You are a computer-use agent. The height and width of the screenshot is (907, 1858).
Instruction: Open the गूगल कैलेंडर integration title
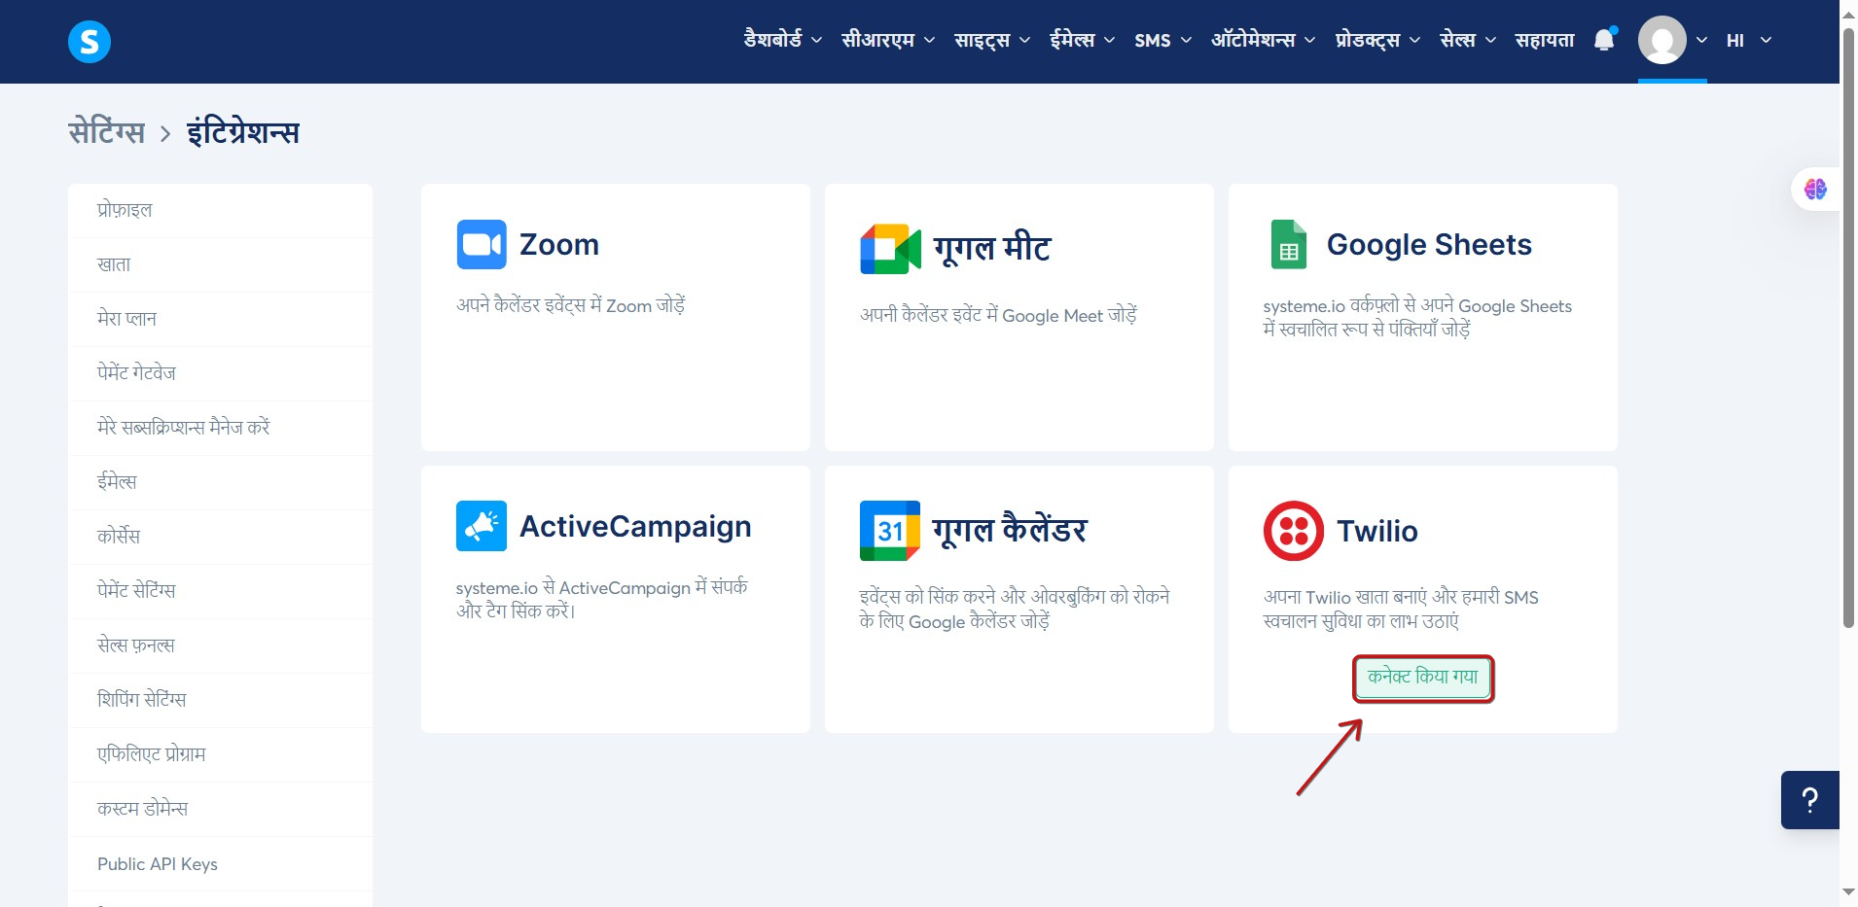[x=1010, y=531]
